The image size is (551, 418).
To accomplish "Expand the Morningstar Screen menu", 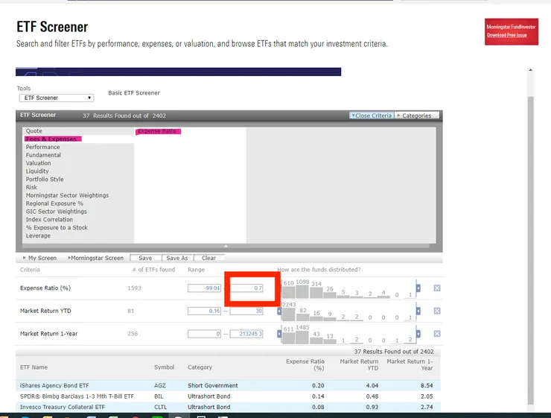I will pyautogui.click(x=95, y=258).
